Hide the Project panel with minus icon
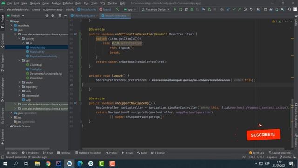298x168 pixels. 65,15
